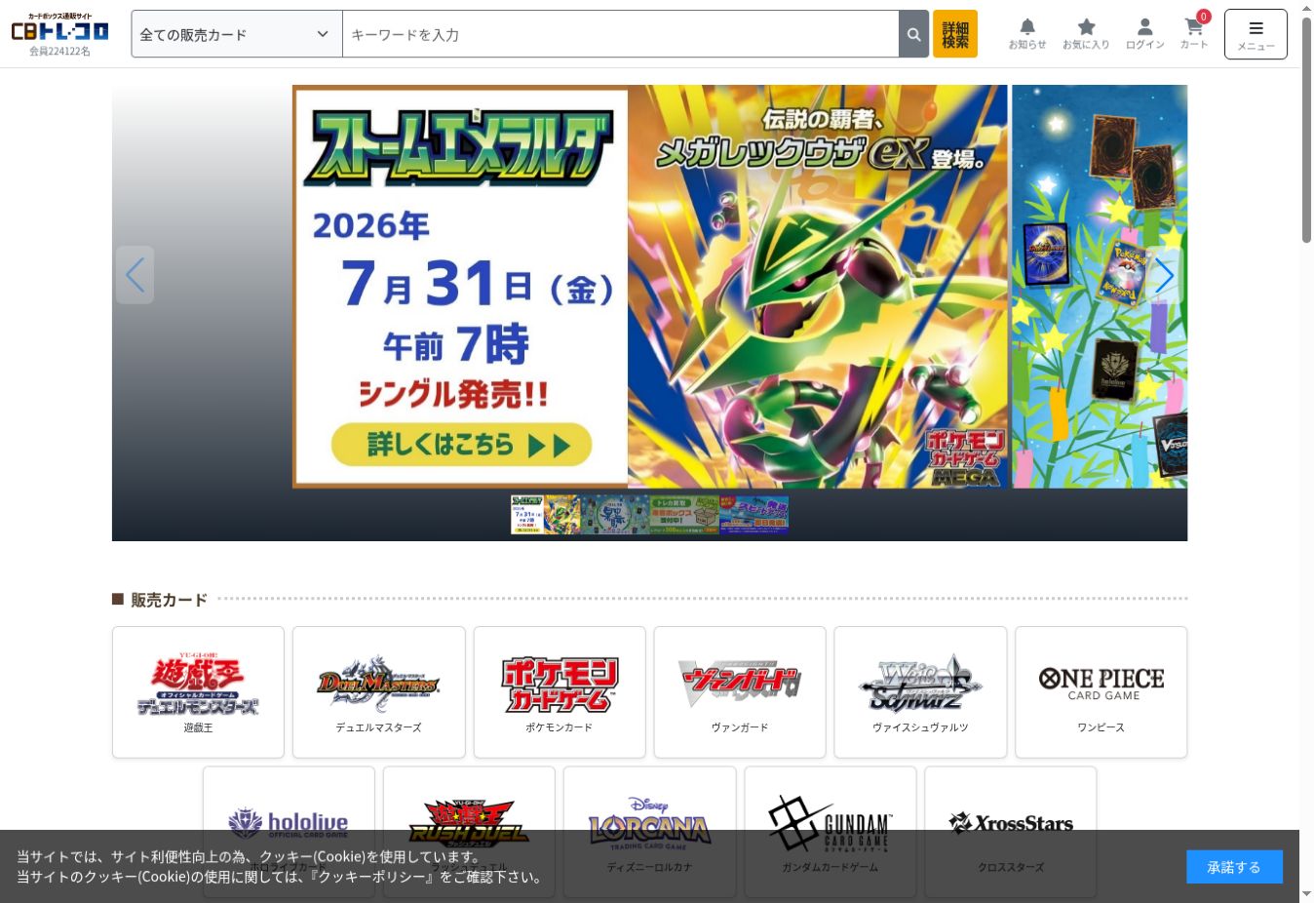Screen dimensions: 1314x903
Task: Accept cookies with 承諾する button
Action: click(1234, 867)
